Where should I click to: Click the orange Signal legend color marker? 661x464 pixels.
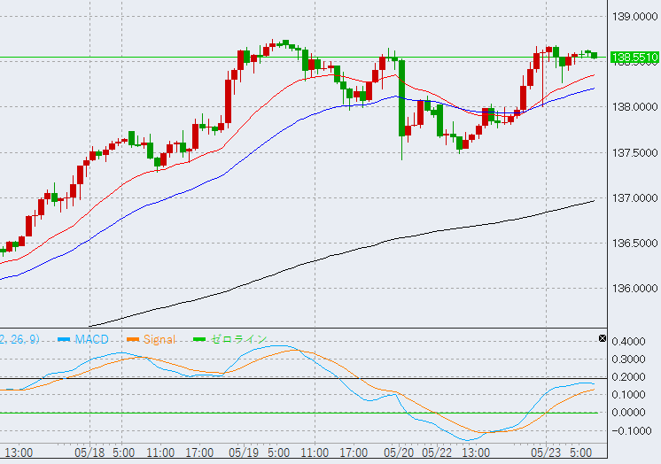134,339
